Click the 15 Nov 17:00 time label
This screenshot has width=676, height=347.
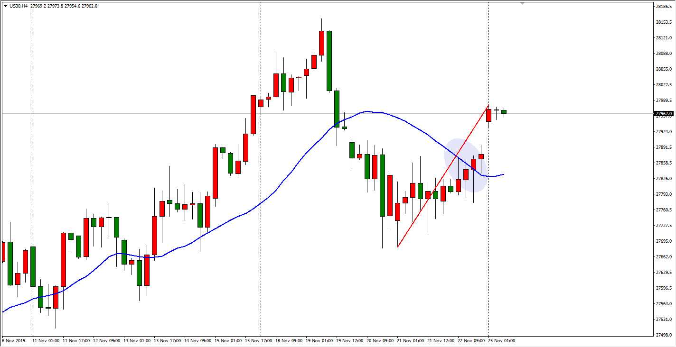[259, 341]
